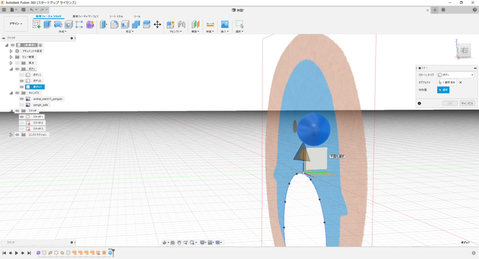Expand the ドキュメントの設定 node
The image size is (479, 259).
pos(11,51)
